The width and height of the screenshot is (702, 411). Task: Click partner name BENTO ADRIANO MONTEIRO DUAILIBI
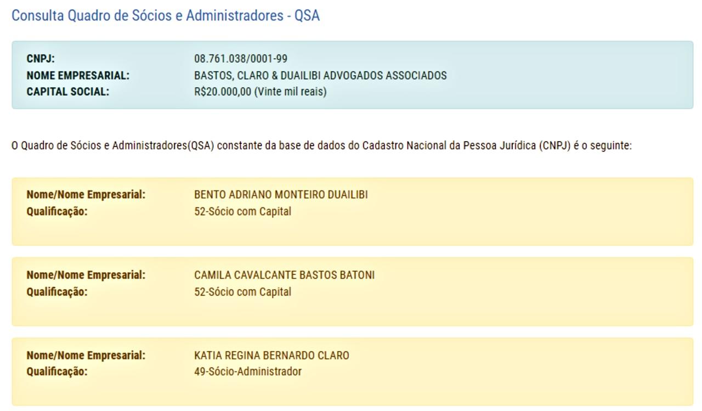click(281, 195)
